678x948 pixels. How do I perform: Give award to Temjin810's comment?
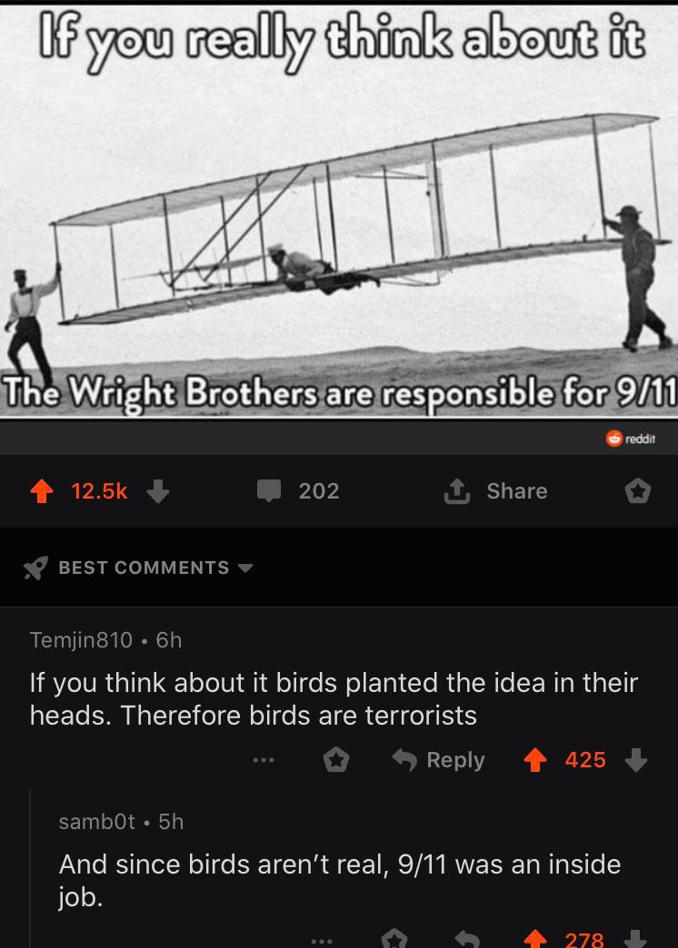click(336, 760)
